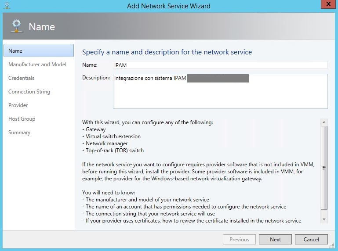Go to Manufacturer and Model step
The height and width of the screenshot is (251, 338).
tap(37, 65)
